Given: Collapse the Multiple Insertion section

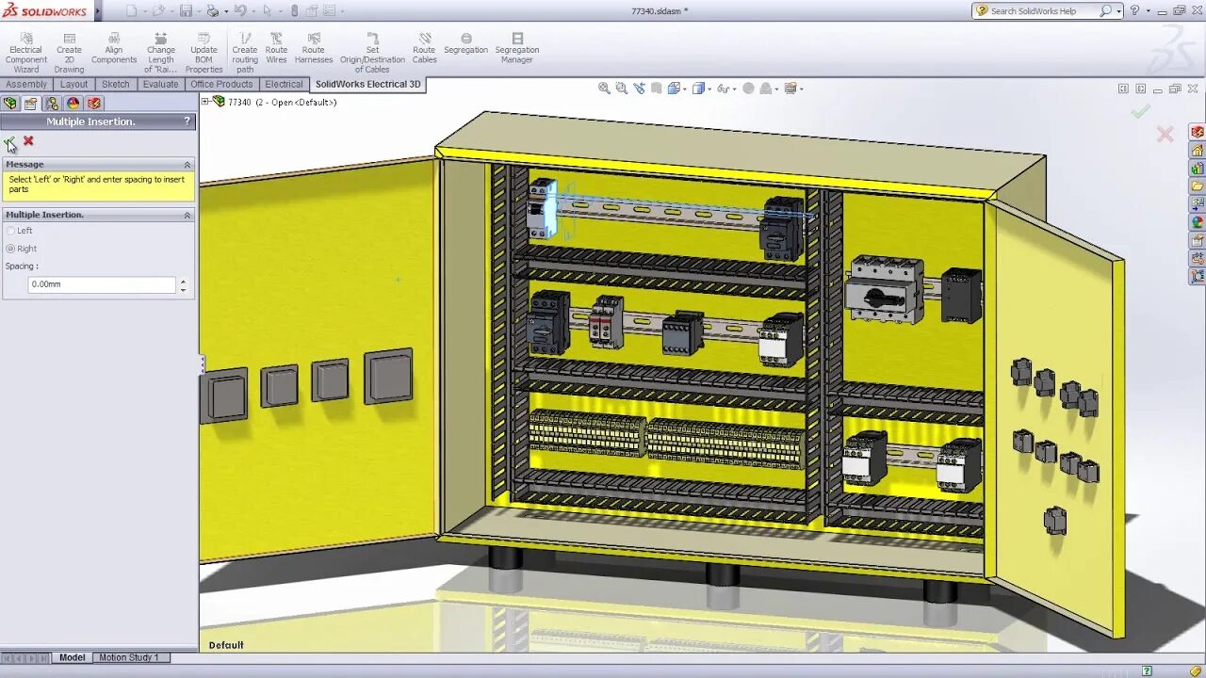Looking at the screenshot, I should (187, 215).
